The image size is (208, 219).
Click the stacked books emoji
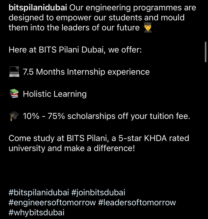click(14, 94)
